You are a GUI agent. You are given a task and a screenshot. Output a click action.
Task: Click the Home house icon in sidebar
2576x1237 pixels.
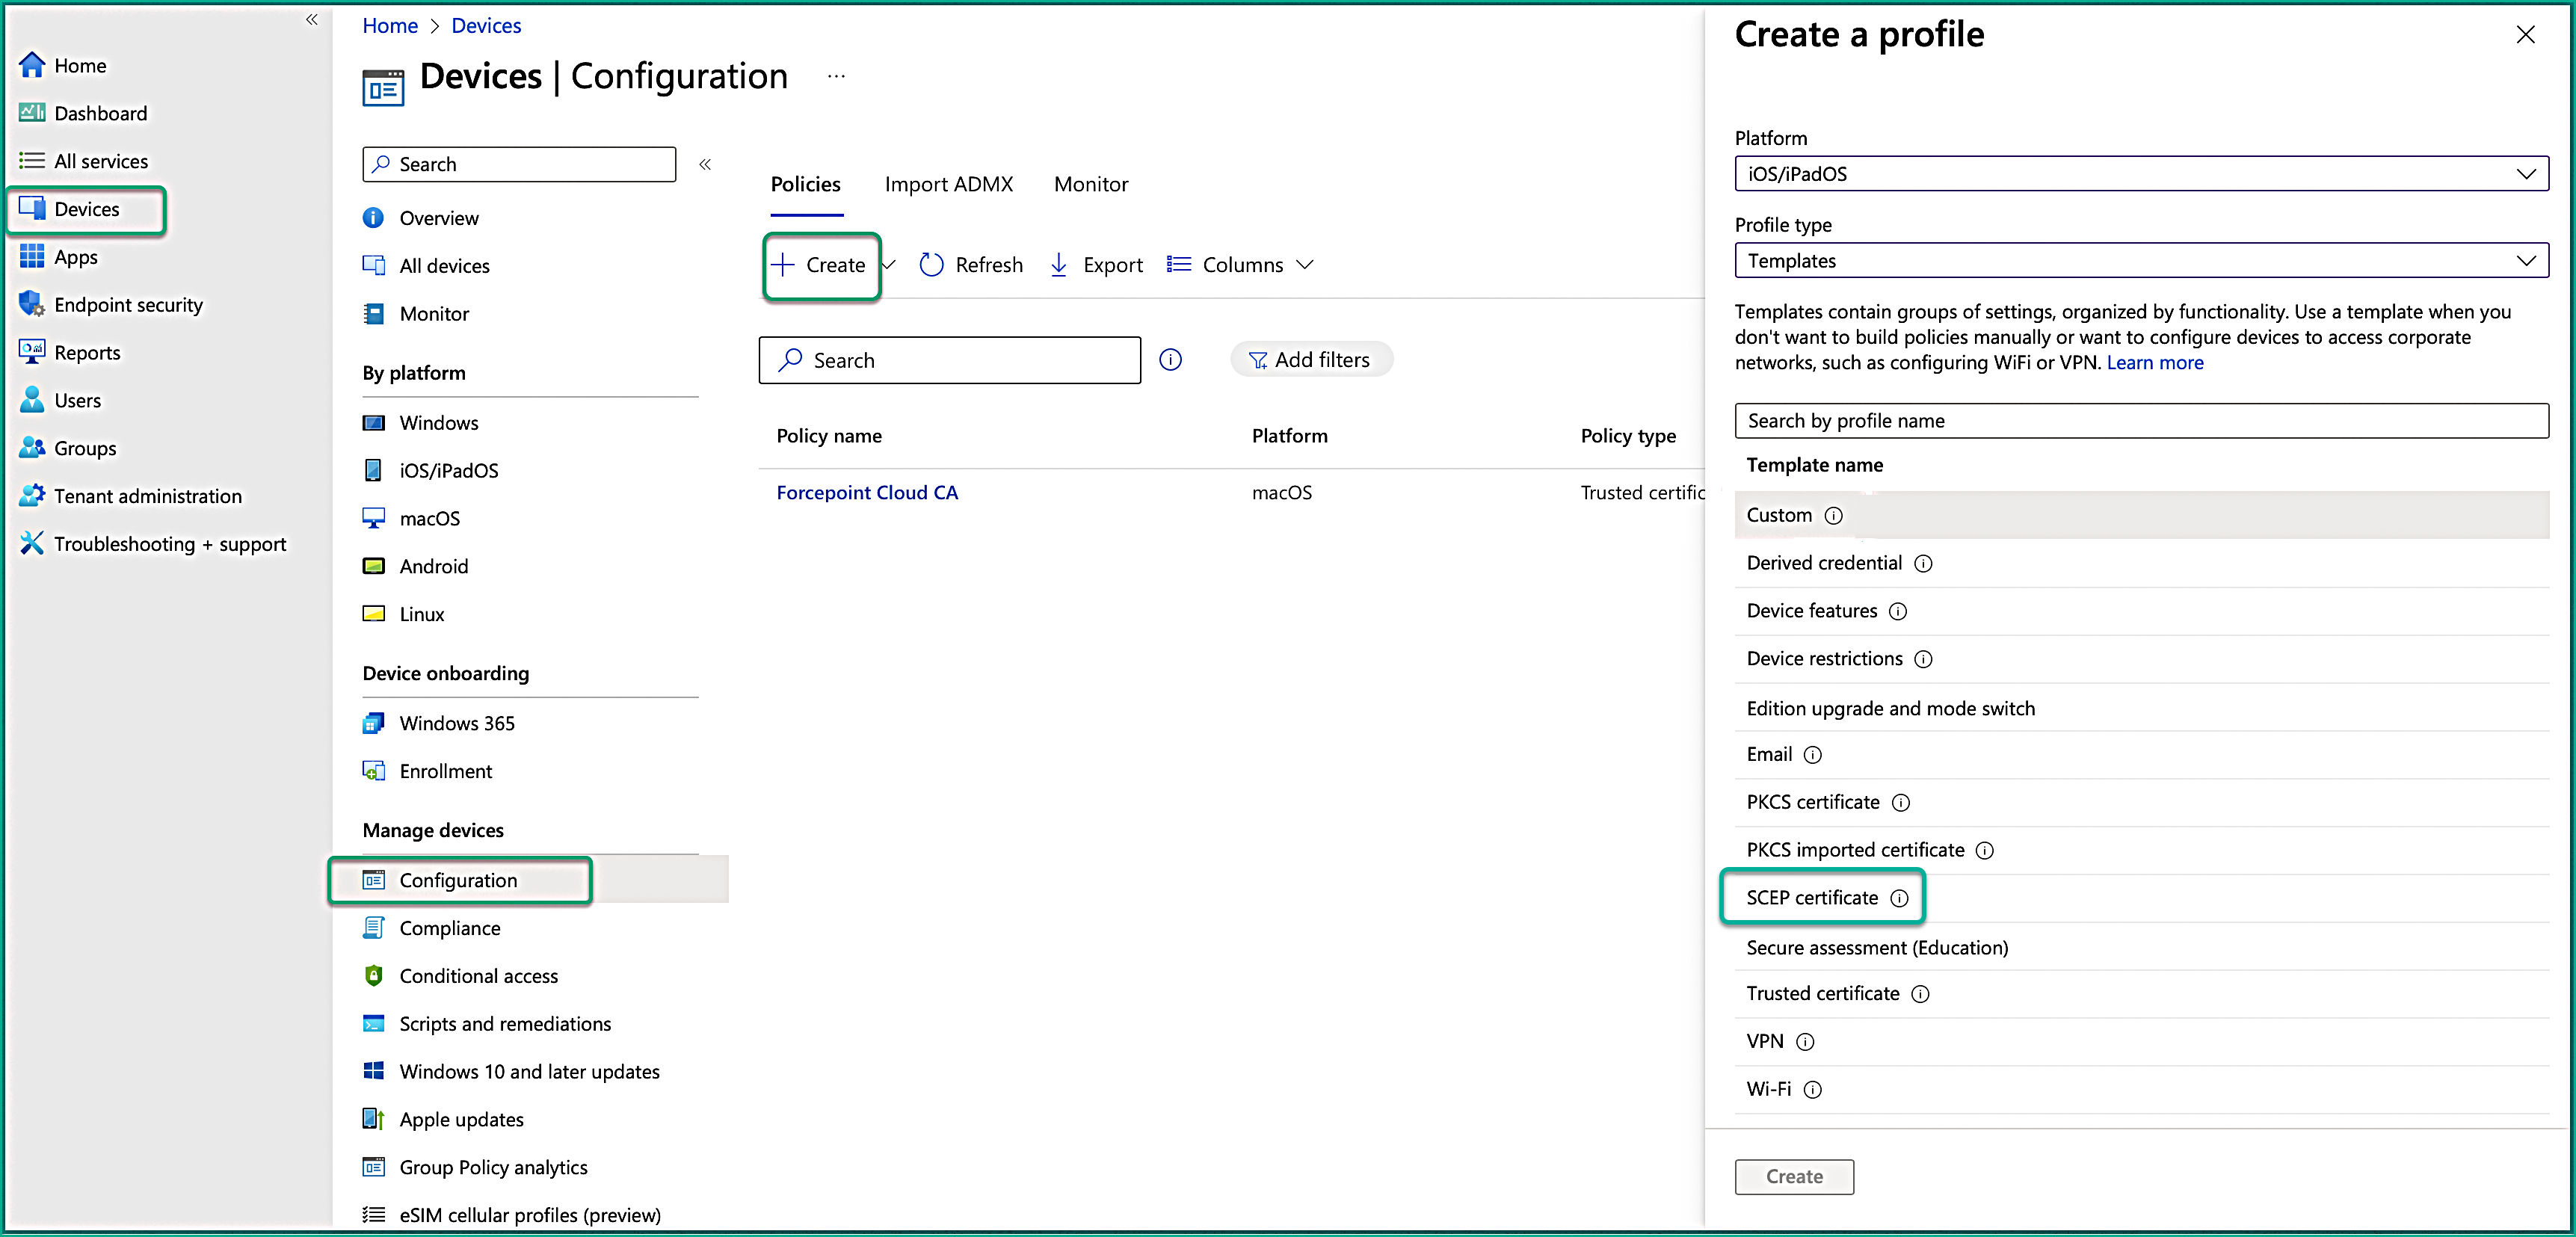click(32, 65)
